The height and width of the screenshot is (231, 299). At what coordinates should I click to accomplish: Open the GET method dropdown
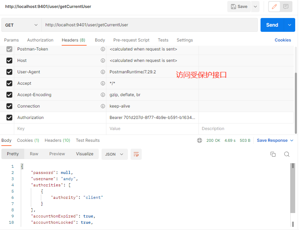tap(21, 25)
